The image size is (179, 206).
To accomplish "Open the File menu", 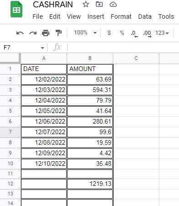I will [x=37, y=16].
